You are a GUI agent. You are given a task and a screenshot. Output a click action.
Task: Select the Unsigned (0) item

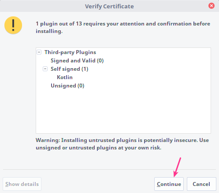tap(67, 86)
